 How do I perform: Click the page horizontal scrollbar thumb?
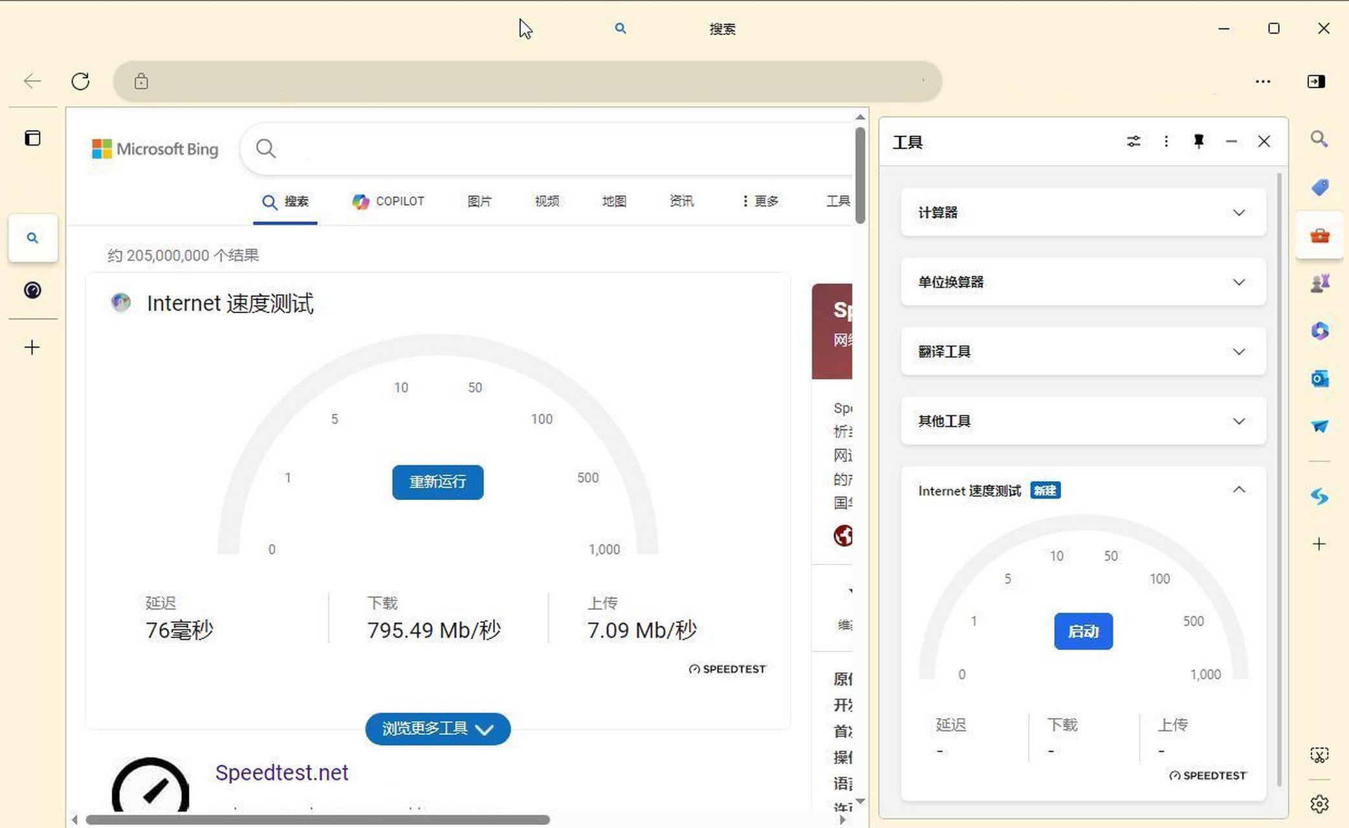[318, 820]
